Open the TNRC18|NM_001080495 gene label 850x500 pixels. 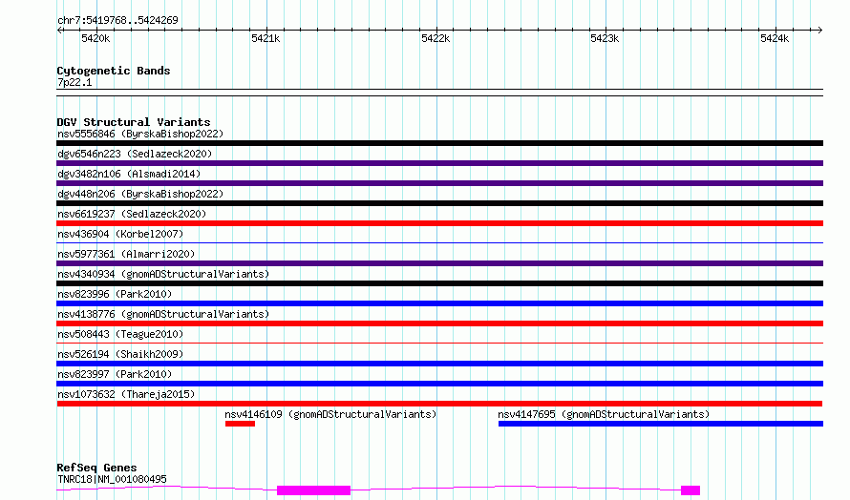[x=112, y=479]
